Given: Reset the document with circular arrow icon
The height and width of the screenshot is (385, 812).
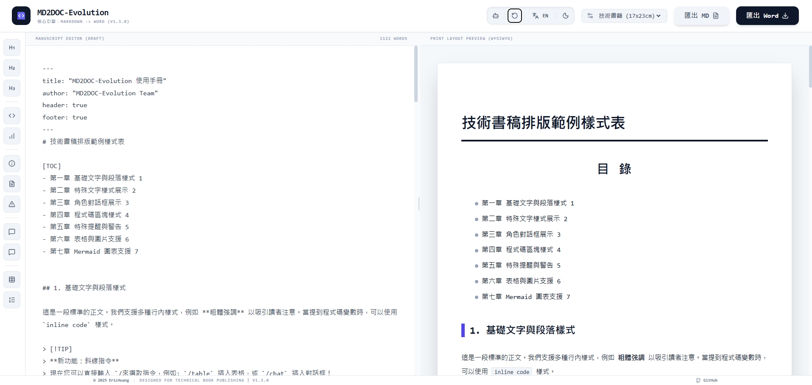Looking at the screenshot, I should [514, 16].
